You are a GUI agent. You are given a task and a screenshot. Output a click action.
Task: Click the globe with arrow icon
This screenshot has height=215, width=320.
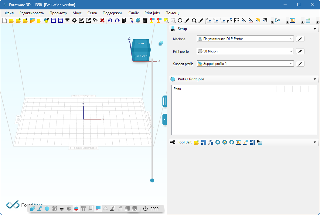(46, 20)
